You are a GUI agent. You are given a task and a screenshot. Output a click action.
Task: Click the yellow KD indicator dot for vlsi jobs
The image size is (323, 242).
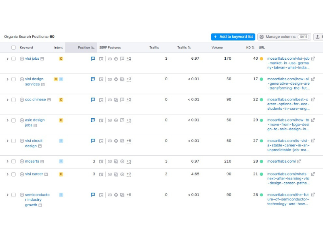click(x=261, y=58)
